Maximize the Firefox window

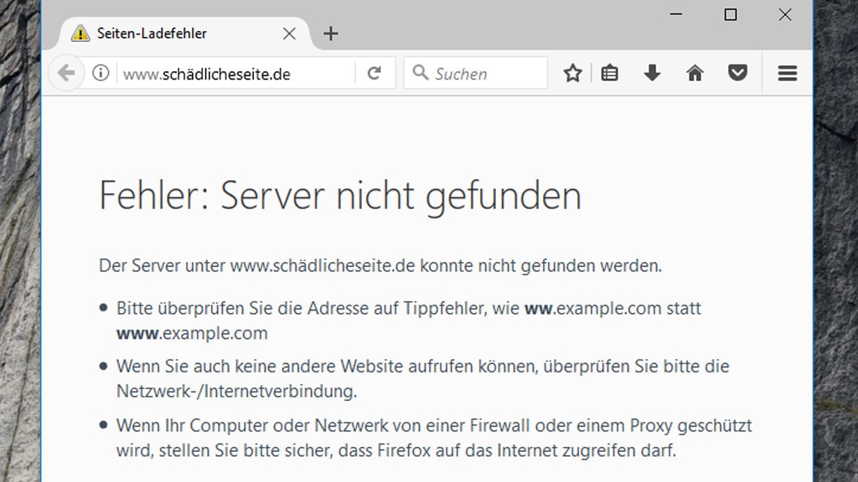pyautogui.click(x=731, y=14)
